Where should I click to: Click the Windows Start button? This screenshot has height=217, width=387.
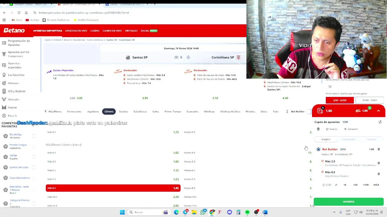122,212
